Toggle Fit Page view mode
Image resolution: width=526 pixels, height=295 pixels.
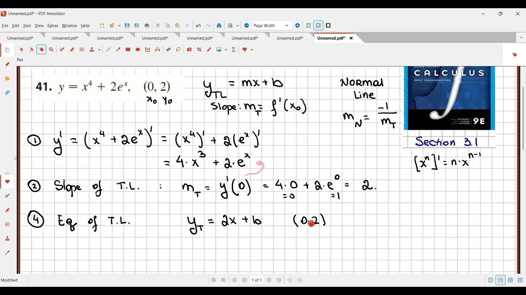pyautogui.click(x=308, y=25)
